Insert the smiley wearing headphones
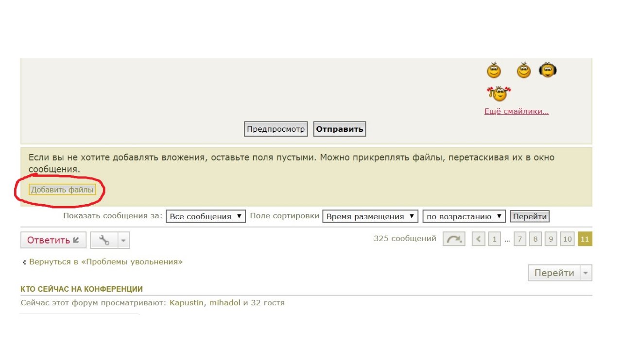Viewport: 622px width, 350px height. [x=548, y=70]
